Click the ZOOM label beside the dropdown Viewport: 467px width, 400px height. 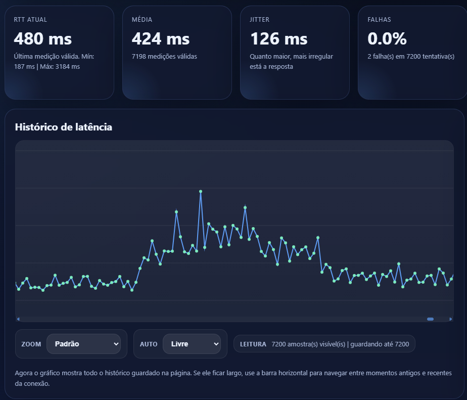point(31,344)
